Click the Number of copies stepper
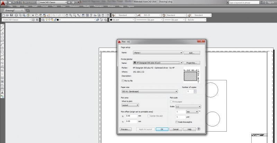This screenshot has width=277, height=143. 195,91
